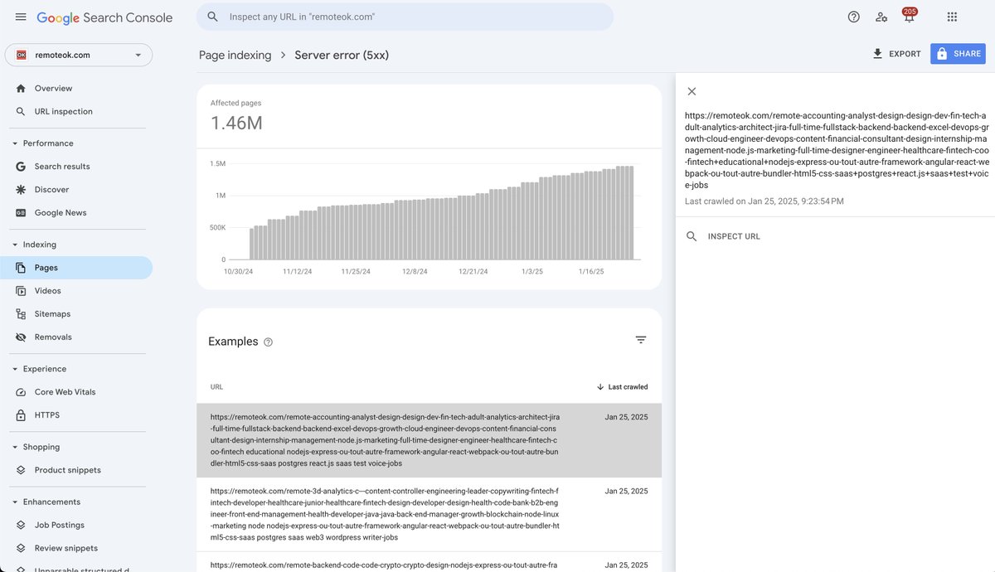
Task: Click the magnifier icon in search bar
Action: 213,17
